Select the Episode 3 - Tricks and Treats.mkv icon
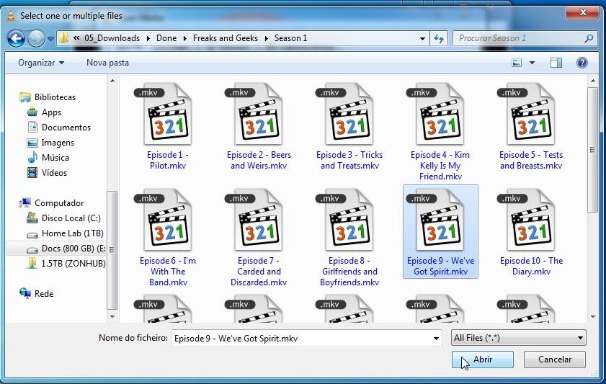The width and height of the screenshot is (606, 384). [x=349, y=114]
